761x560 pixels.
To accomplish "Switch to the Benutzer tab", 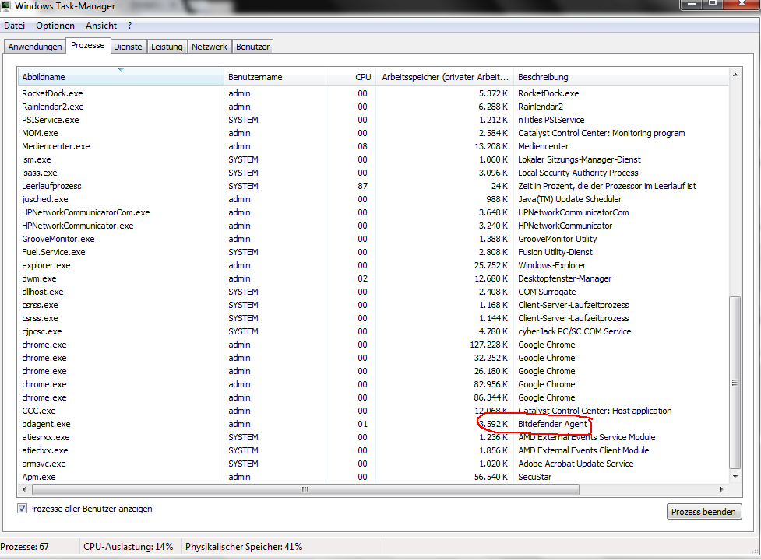I will (x=253, y=47).
